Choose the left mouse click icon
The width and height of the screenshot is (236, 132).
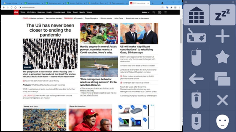pyautogui.click(x=196, y=57)
